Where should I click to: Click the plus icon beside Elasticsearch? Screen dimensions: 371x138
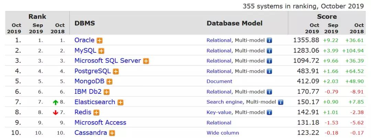point(121,102)
